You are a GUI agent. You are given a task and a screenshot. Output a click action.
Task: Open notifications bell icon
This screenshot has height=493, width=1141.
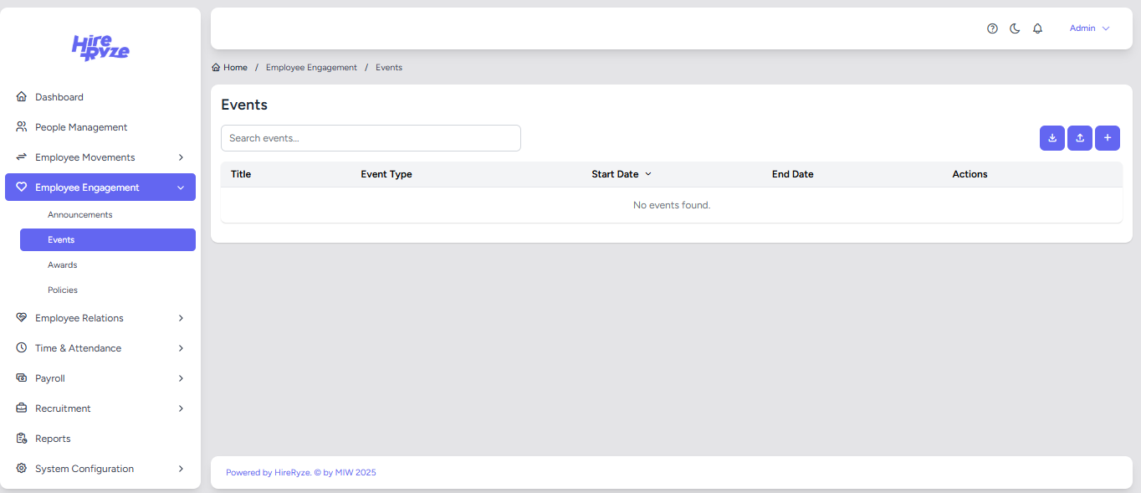click(x=1037, y=28)
